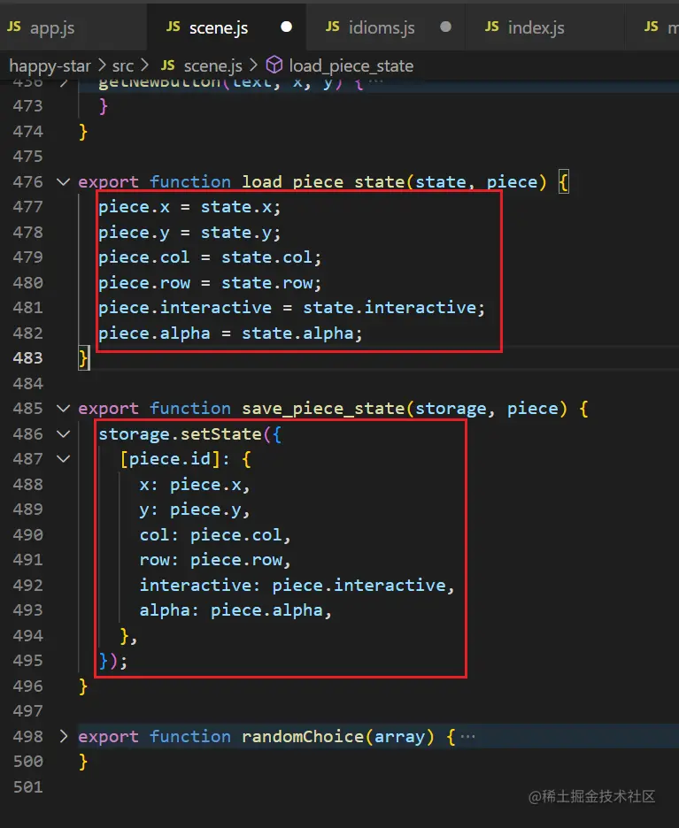Click JS icon beside scene.js in breadcrumb
Screen dimensions: 679x828
click(x=167, y=65)
